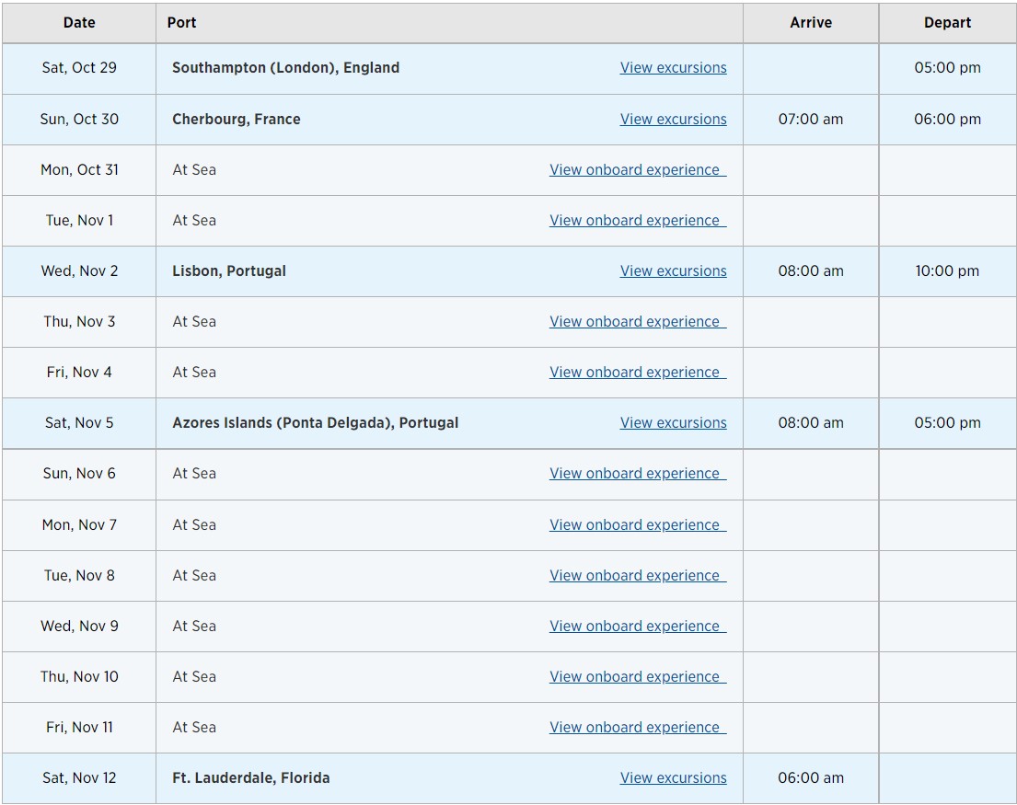Select the Mon, Nov 7 date cell
Screen dimensions: 1017x805
pos(79,525)
